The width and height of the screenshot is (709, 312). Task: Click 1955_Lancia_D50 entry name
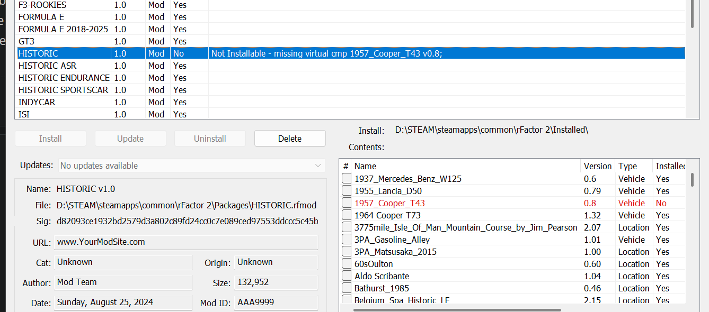click(x=388, y=191)
